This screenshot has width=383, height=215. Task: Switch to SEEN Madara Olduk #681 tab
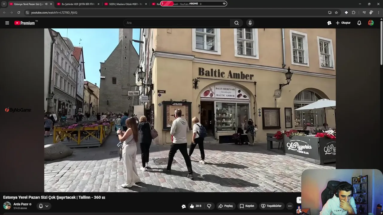pyautogui.click(x=125, y=4)
